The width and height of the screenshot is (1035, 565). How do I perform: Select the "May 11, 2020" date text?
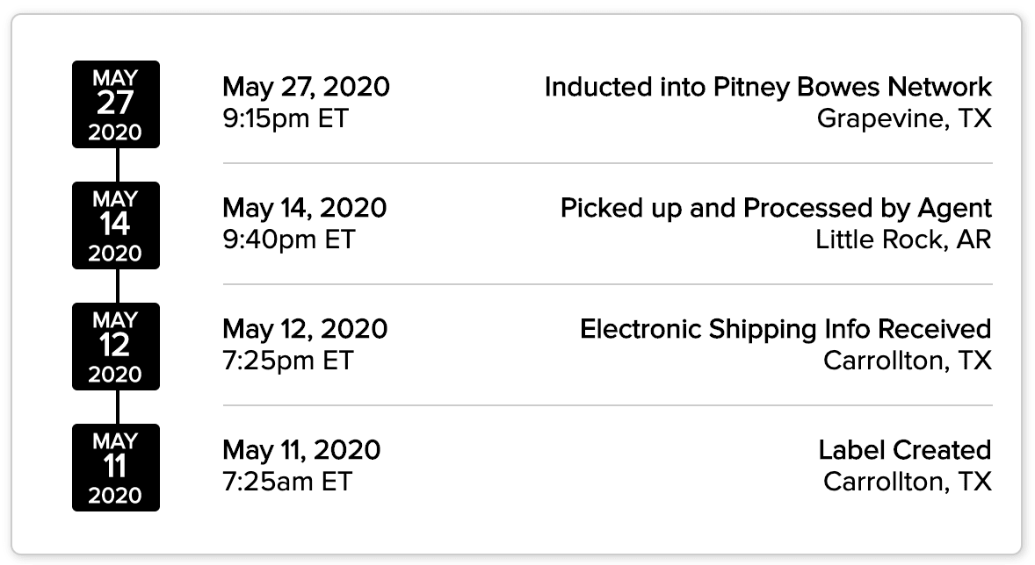[301, 450]
